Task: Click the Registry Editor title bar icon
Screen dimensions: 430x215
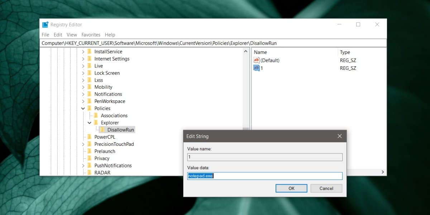Action: pyautogui.click(x=45, y=25)
